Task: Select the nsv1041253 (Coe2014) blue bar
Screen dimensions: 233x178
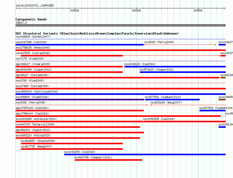Action: click(x=145, y=154)
